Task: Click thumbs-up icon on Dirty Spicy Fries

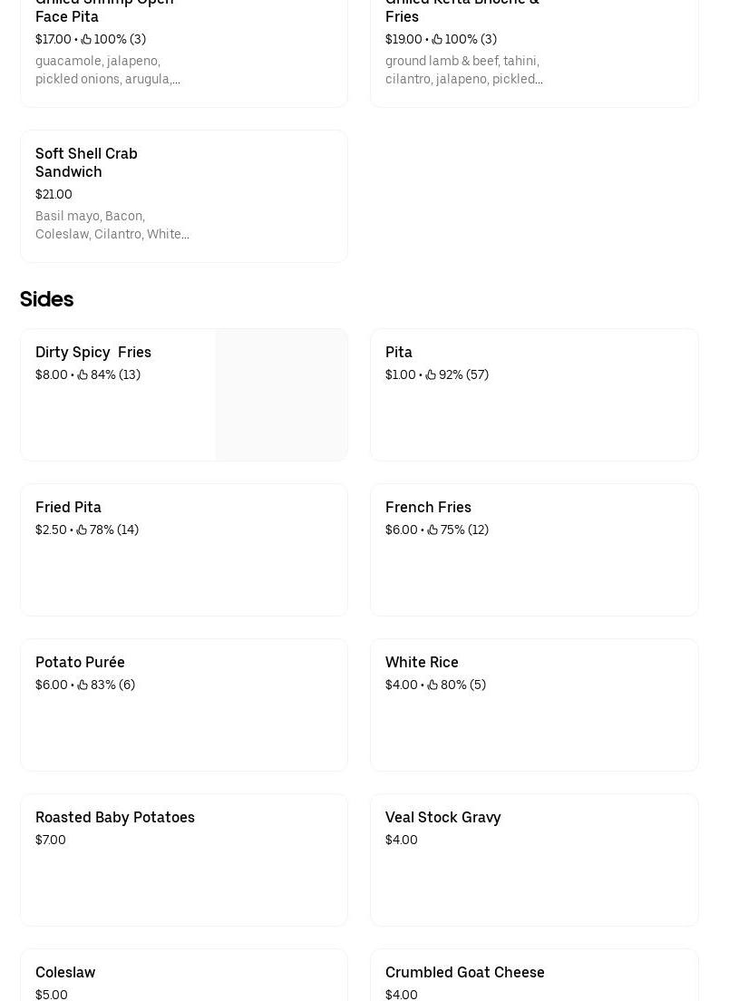Action: [83, 374]
